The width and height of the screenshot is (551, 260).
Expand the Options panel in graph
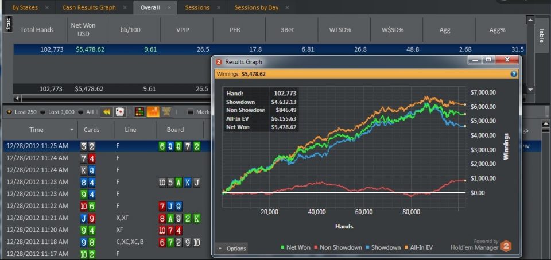tap(231, 249)
